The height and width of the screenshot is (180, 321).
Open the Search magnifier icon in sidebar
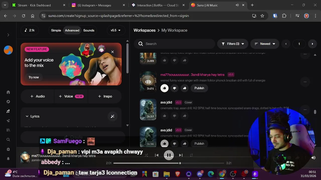tap(8, 140)
